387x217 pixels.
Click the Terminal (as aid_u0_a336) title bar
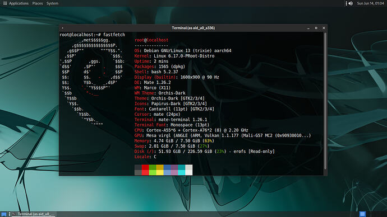193,28
